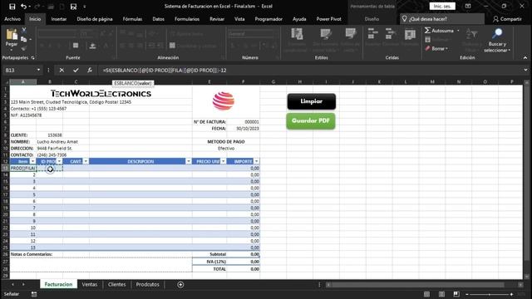Open the Clientes sheet tab
The height and width of the screenshot is (299, 532).
point(116,284)
